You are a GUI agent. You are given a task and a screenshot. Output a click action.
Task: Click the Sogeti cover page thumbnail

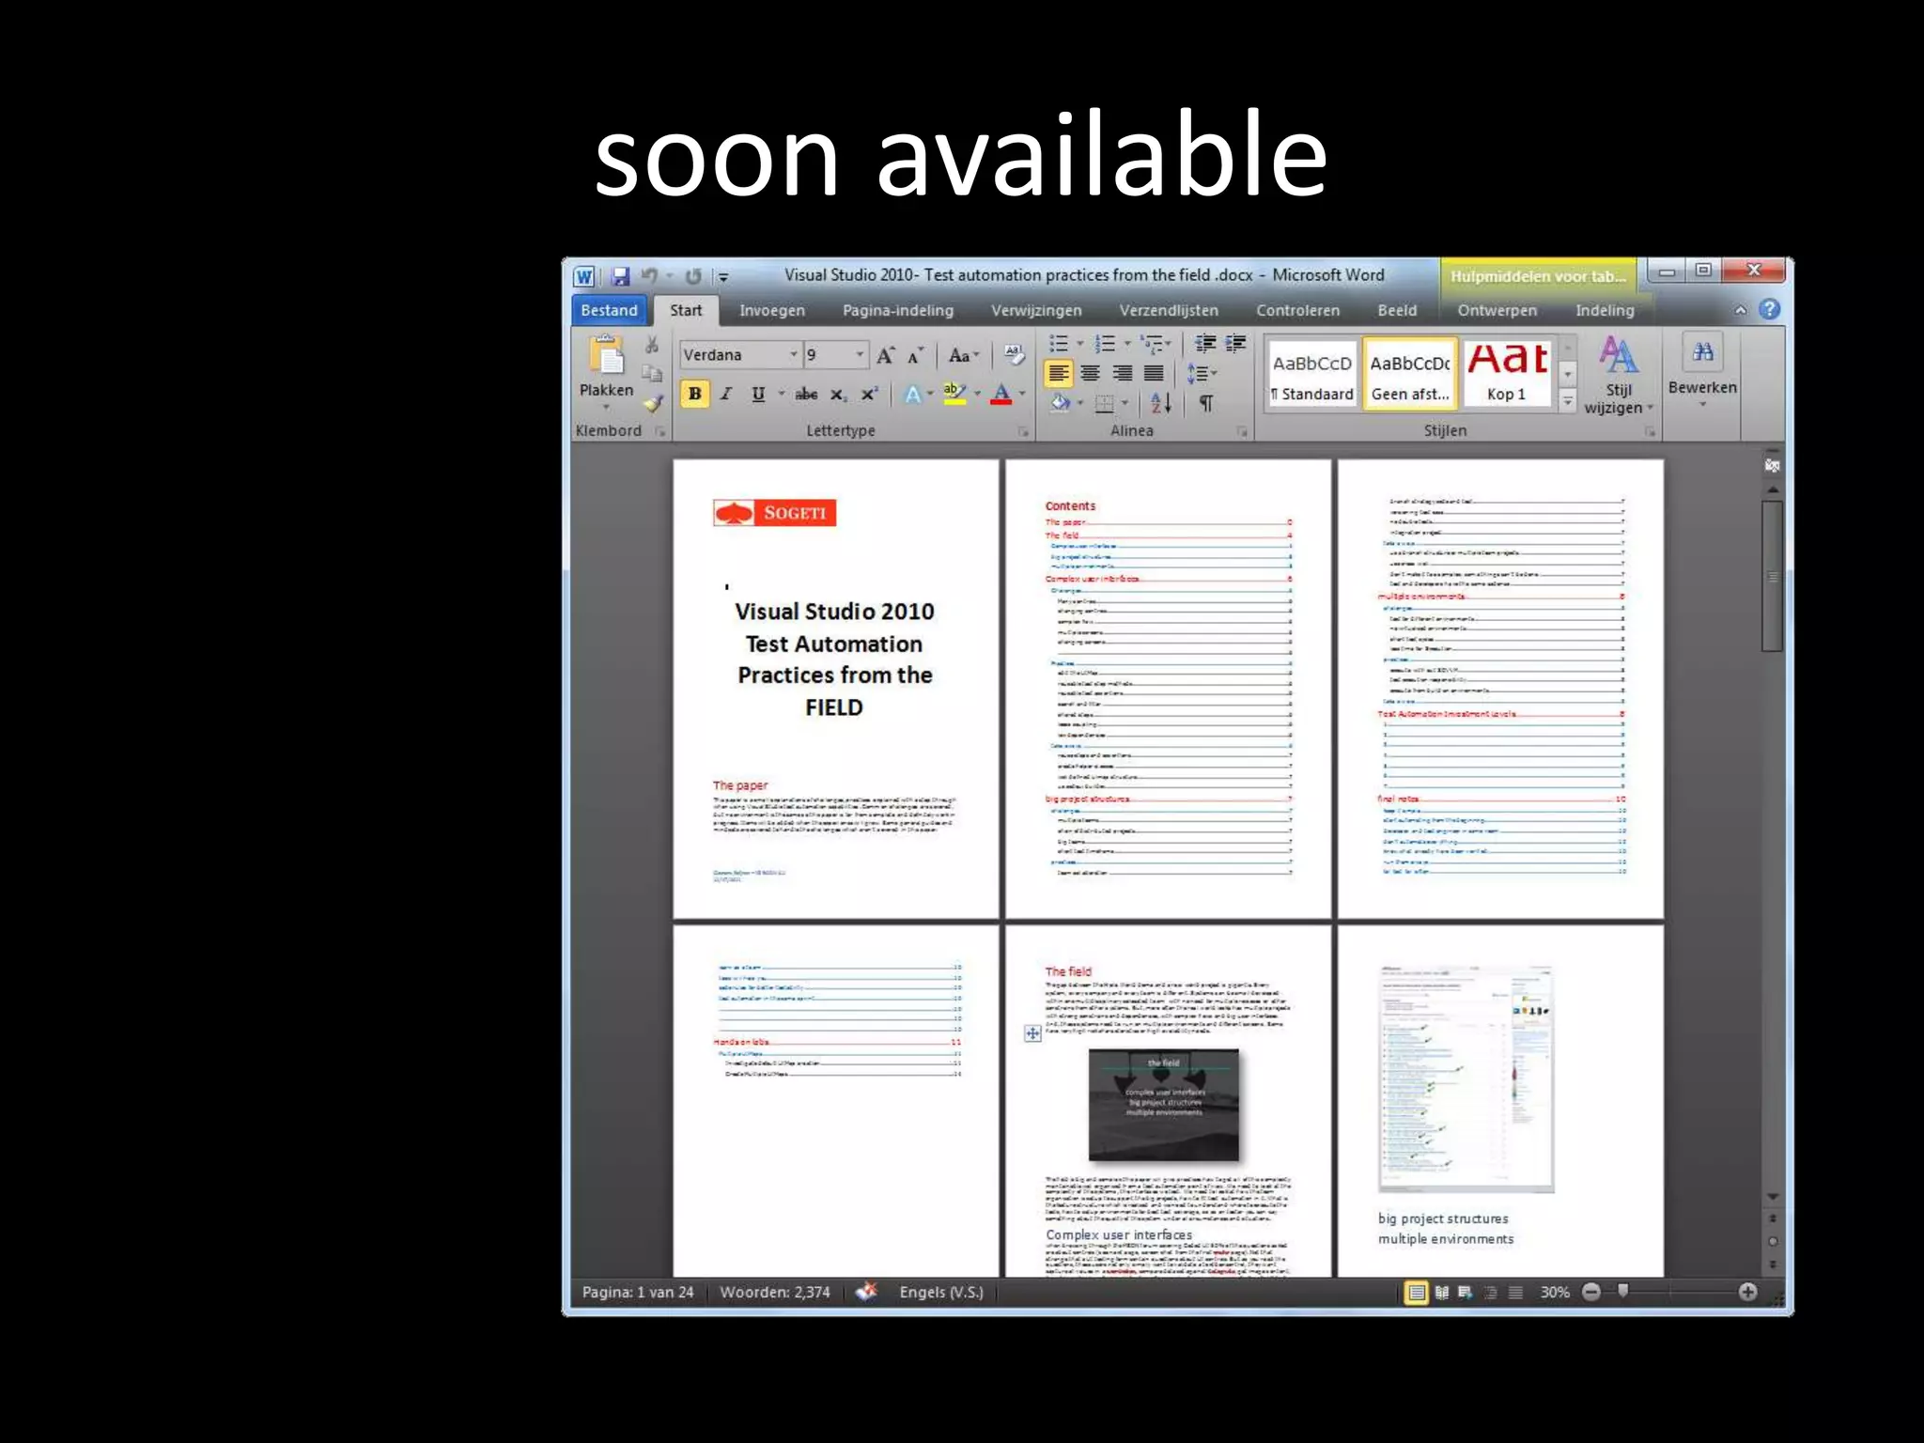tap(835, 689)
